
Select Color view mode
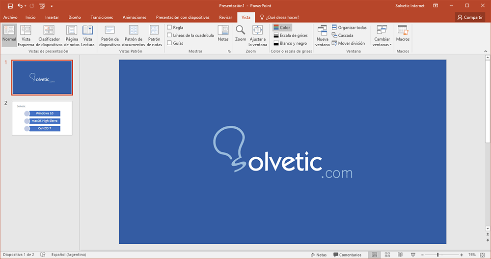coord(282,28)
